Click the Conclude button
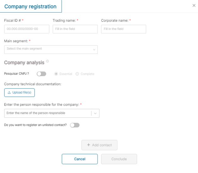The image size is (198, 173). coord(119,159)
